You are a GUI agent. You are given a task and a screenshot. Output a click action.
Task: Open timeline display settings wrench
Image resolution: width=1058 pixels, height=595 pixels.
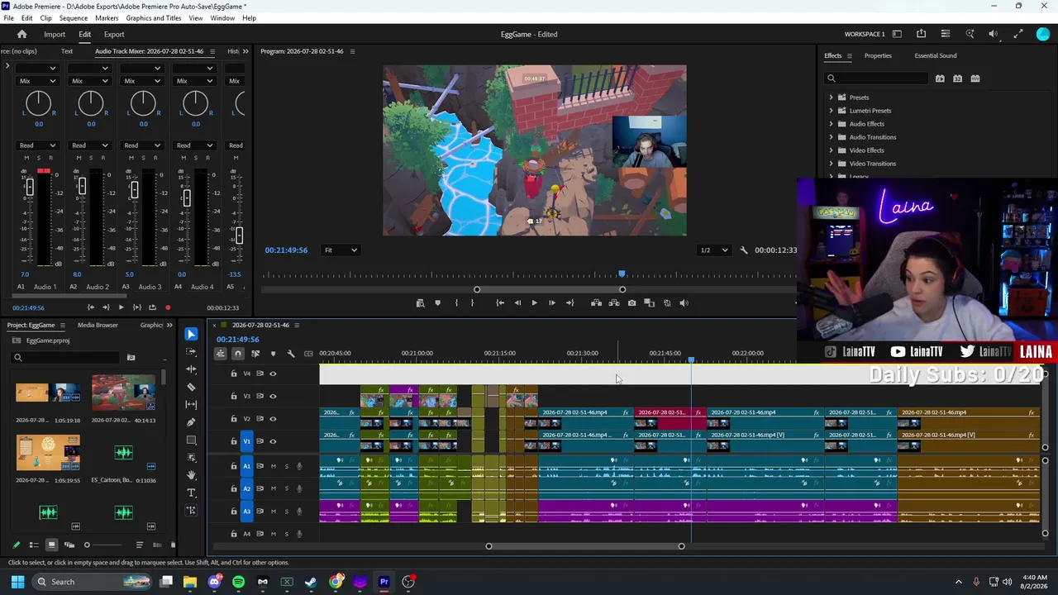tap(291, 354)
